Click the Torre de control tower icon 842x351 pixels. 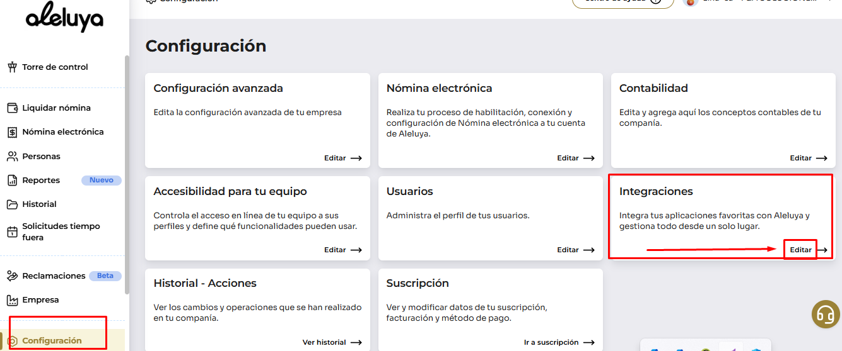[12, 67]
